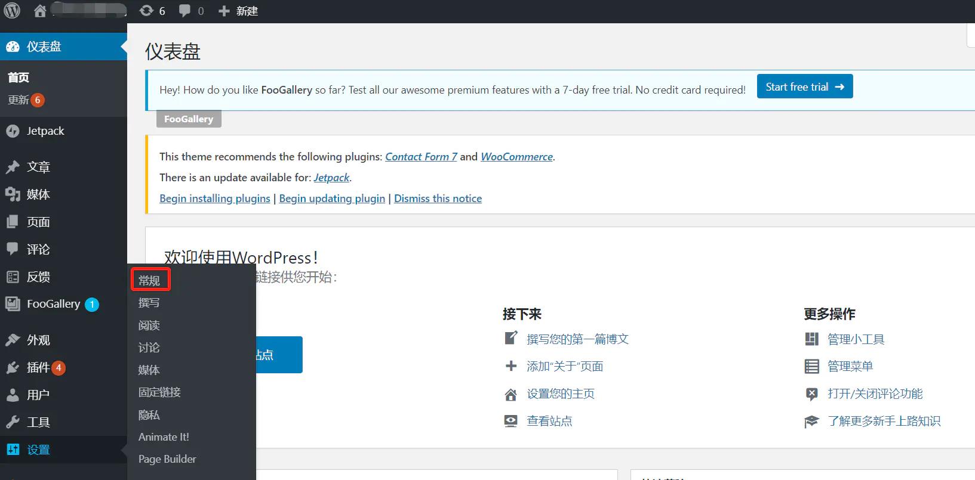Click the plus icon beside 添加"关于"页面
The height and width of the screenshot is (480, 975).
[511, 366]
